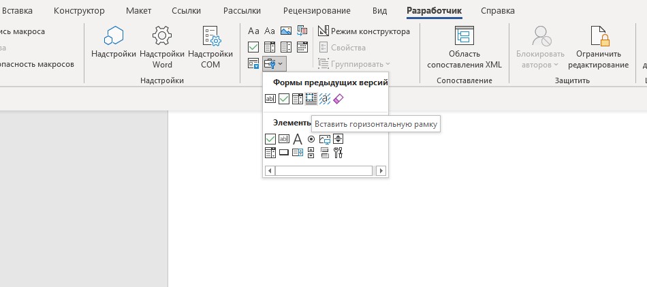Insert legacy check box form field
Screen dimensions: 647x287
click(x=284, y=99)
